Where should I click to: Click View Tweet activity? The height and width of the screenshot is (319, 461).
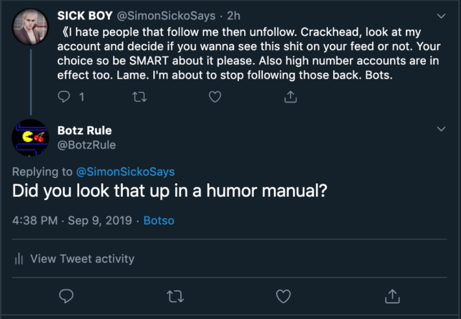[x=82, y=259]
